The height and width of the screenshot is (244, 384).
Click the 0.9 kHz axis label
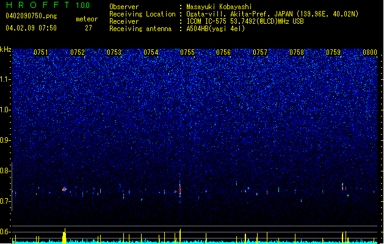[5, 140]
